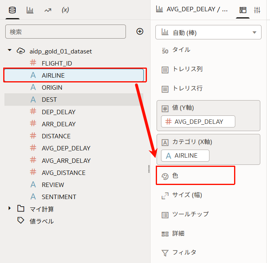Click the AVG_DEP_DELAY / ... visualization title

(197, 9)
